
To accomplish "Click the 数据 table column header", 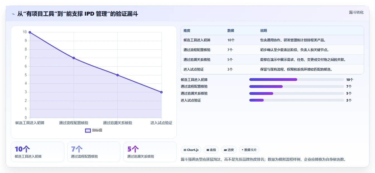I will [231, 31].
